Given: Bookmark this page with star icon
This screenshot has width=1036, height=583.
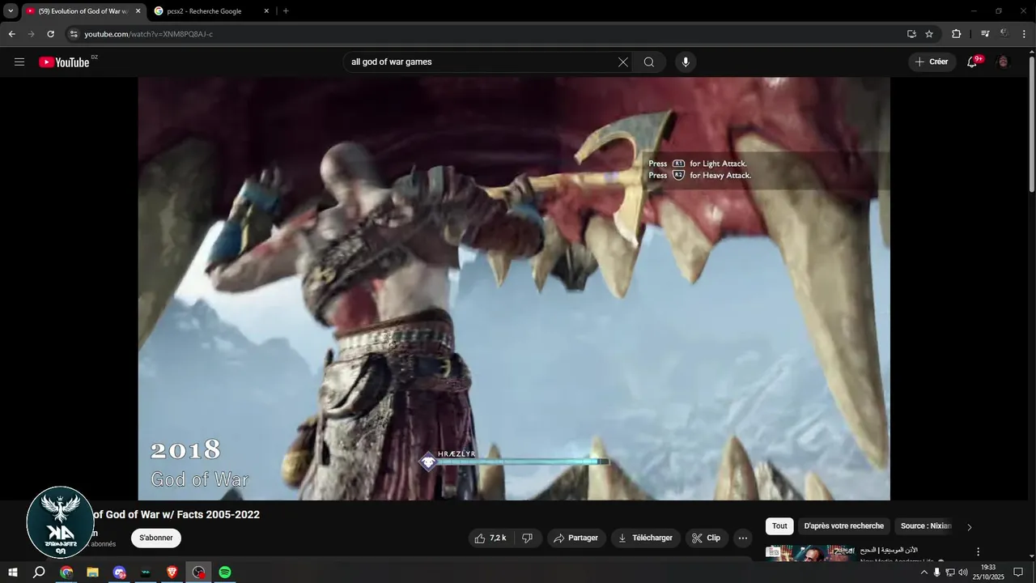Looking at the screenshot, I should 929,34.
